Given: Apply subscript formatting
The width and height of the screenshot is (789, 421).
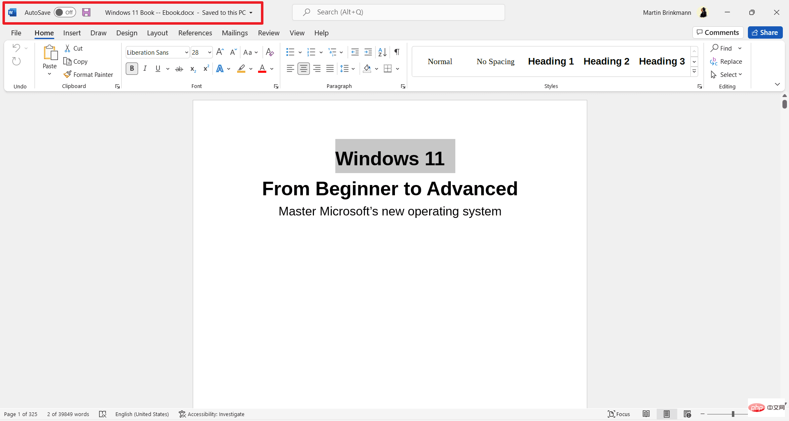Looking at the screenshot, I should pos(193,69).
